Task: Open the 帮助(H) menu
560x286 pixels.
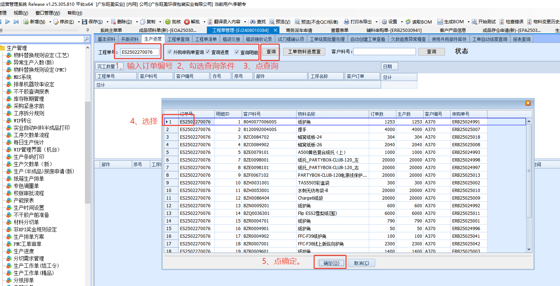Action: click(74, 13)
